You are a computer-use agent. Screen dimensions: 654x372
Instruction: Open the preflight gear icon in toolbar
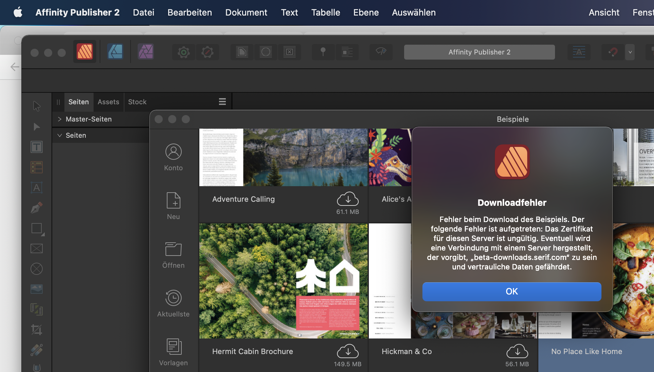click(x=183, y=52)
